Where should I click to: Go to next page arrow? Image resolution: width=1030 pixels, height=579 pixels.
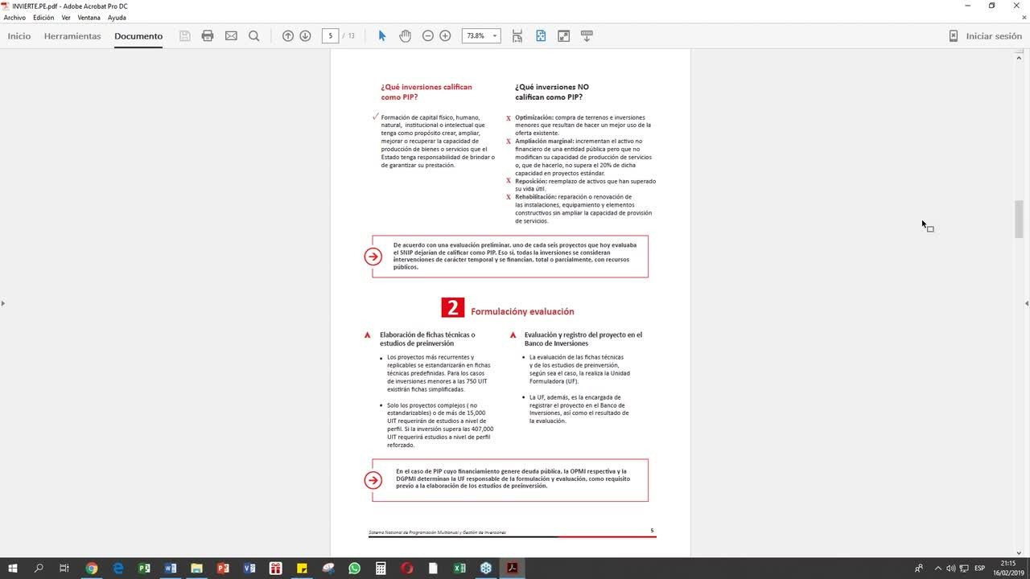pos(305,36)
